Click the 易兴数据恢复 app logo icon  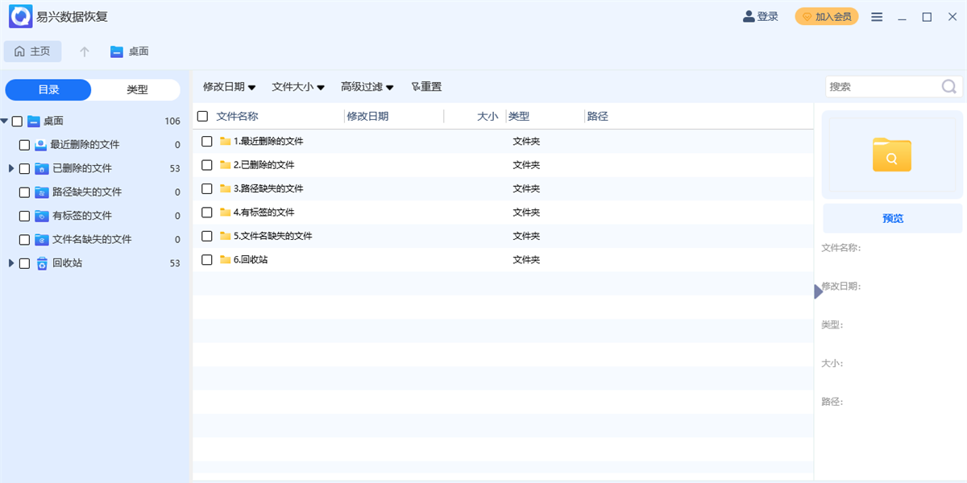[20, 16]
